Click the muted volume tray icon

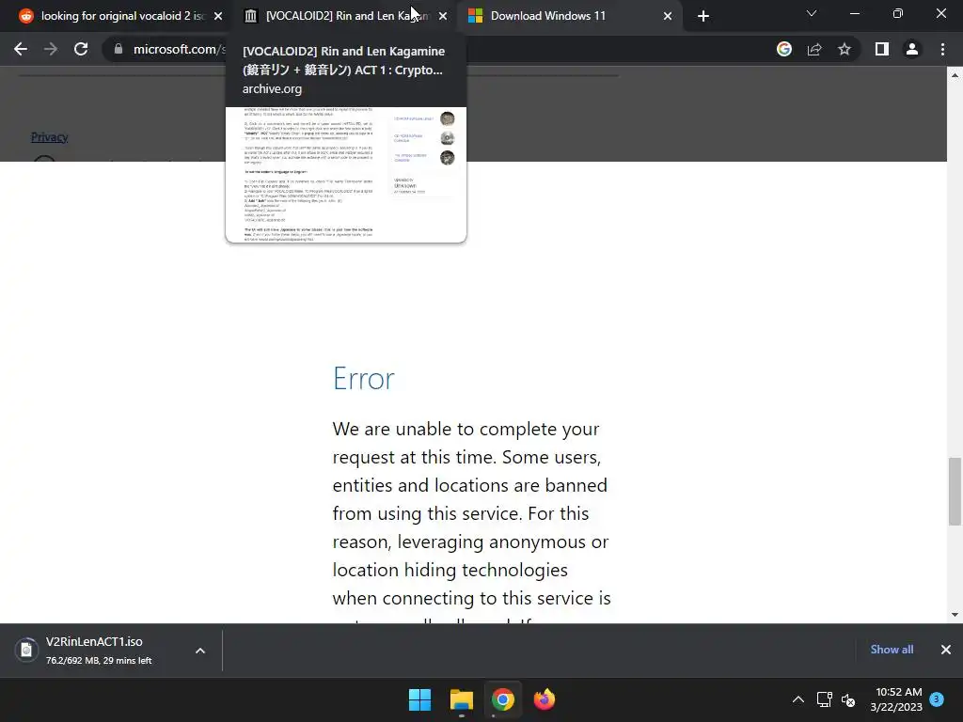[x=848, y=699]
